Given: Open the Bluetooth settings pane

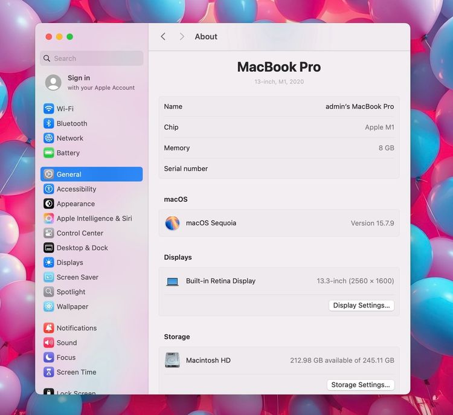Looking at the screenshot, I should [x=92, y=123].
